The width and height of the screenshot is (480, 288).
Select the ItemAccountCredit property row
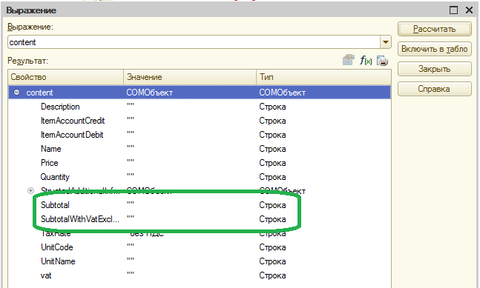[x=200, y=121]
